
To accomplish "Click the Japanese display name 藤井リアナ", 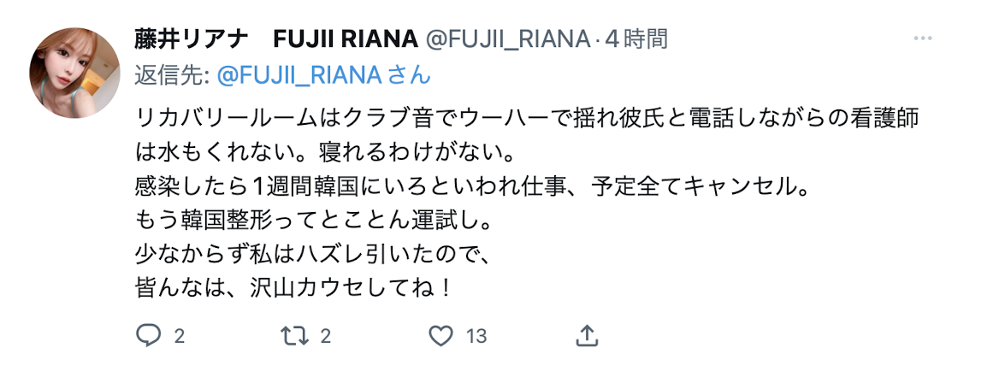I will coord(192,39).
